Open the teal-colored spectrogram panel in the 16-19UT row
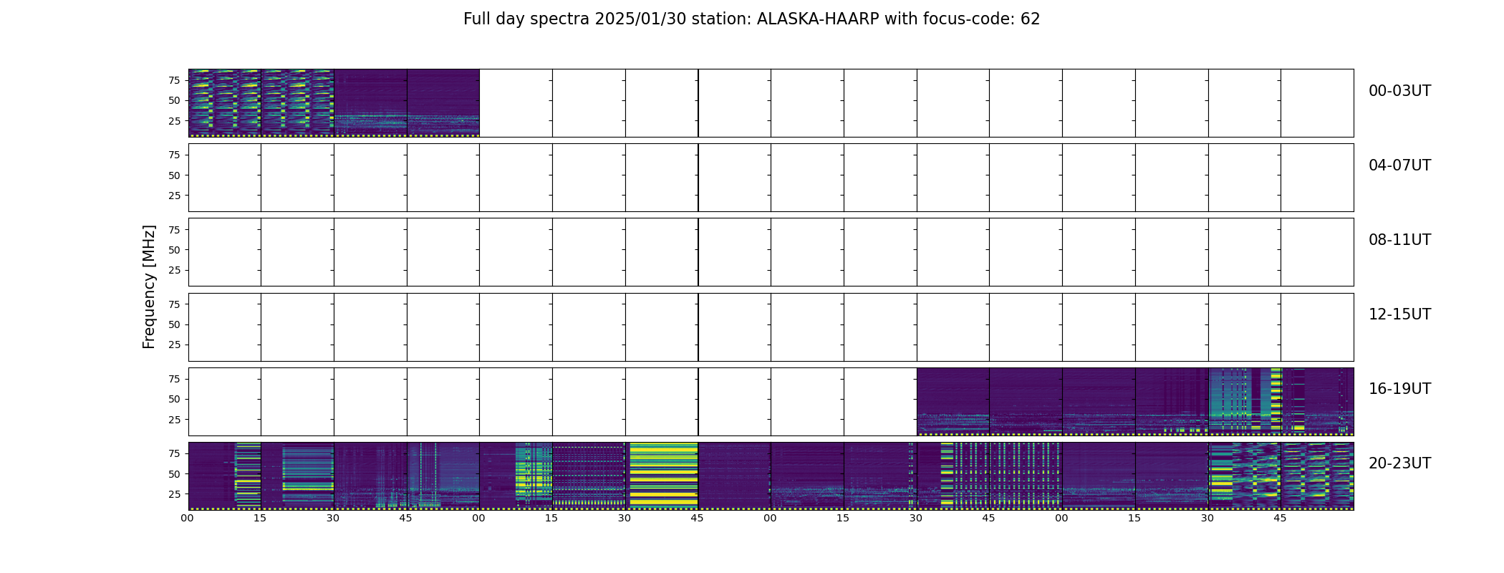The height and width of the screenshot is (573, 1504). pos(1245,401)
